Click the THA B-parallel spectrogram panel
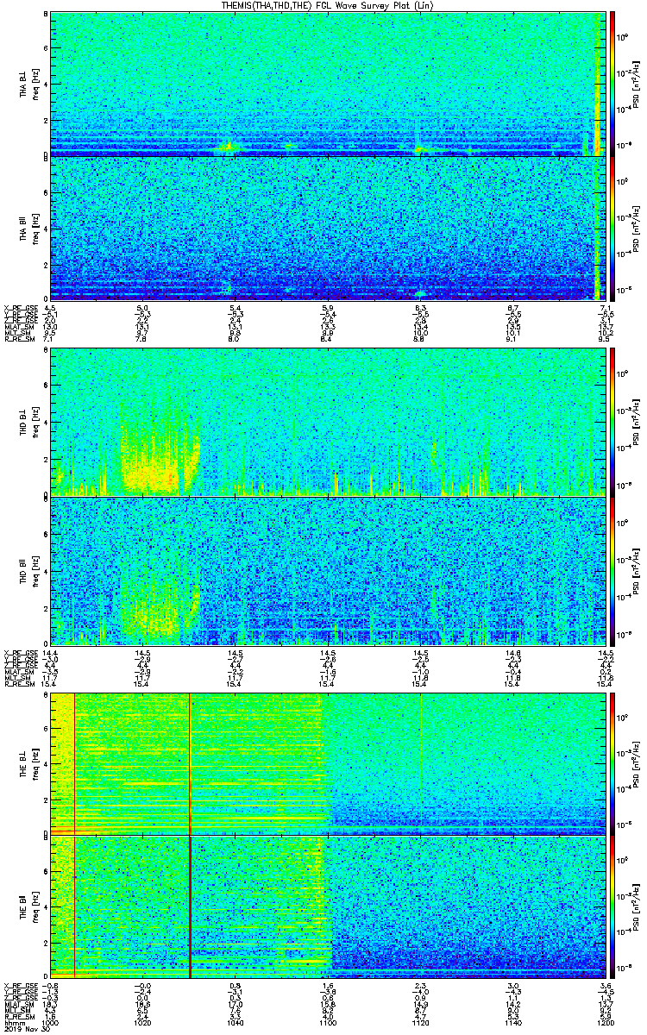647x1035 pixels. tap(326, 228)
